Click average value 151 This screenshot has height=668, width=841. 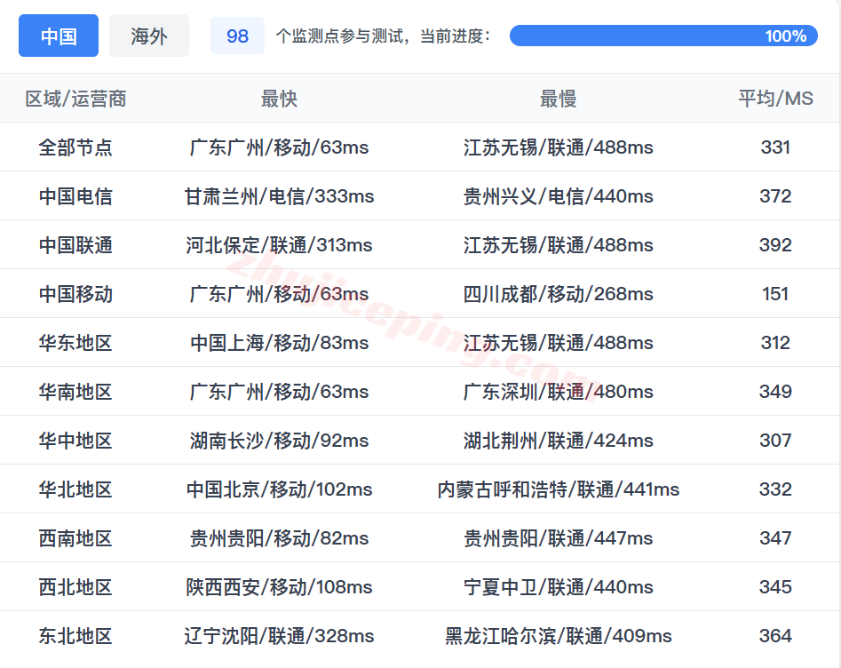point(775,293)
